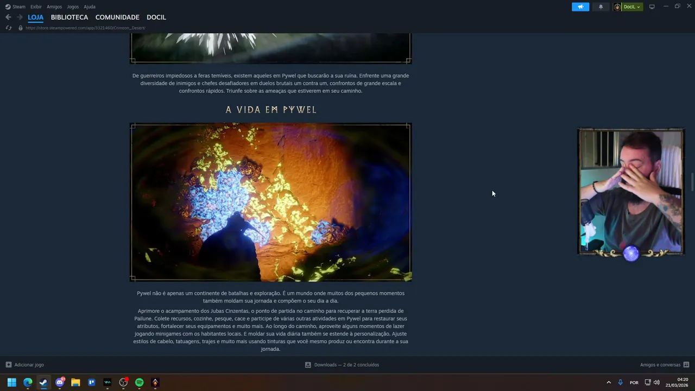The height and width of the screenshot is (391, 695).
Task: Click the webcam overlay video
Action: 631,191
